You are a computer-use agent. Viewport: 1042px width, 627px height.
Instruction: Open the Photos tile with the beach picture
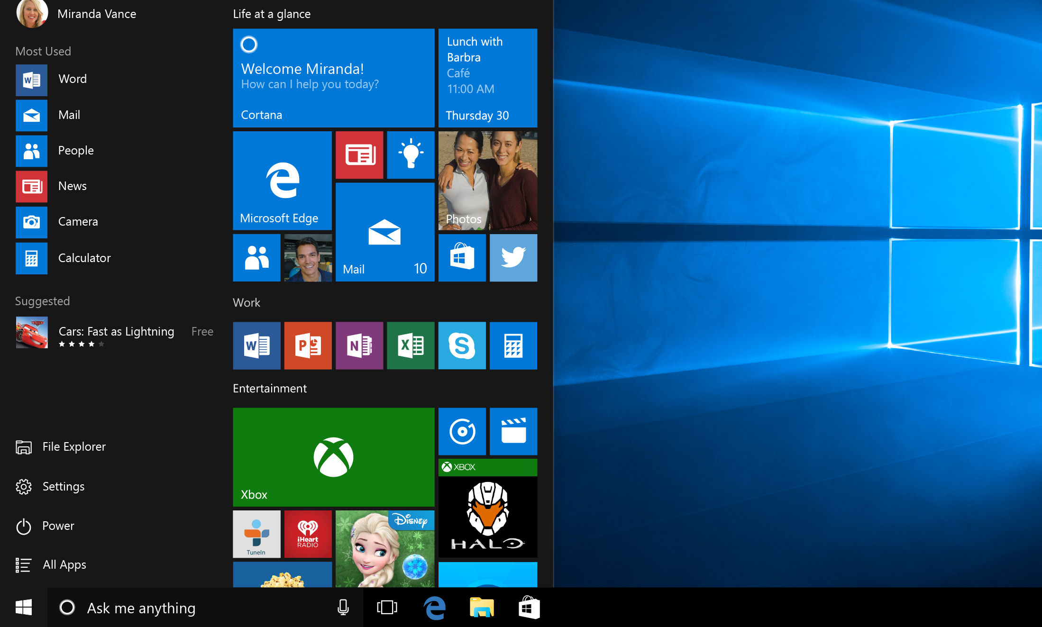click(487, 180)
